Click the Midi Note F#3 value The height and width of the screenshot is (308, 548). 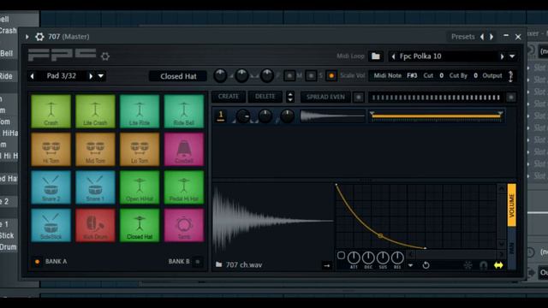412,75
